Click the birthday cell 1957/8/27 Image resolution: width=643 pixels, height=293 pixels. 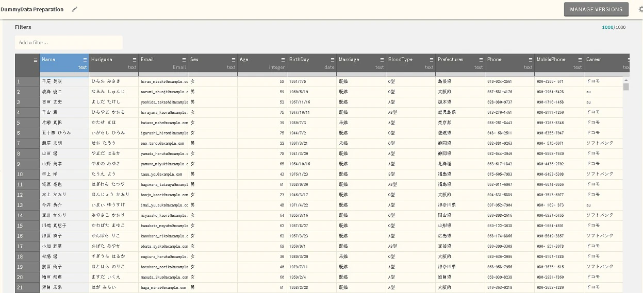[312, 226]
